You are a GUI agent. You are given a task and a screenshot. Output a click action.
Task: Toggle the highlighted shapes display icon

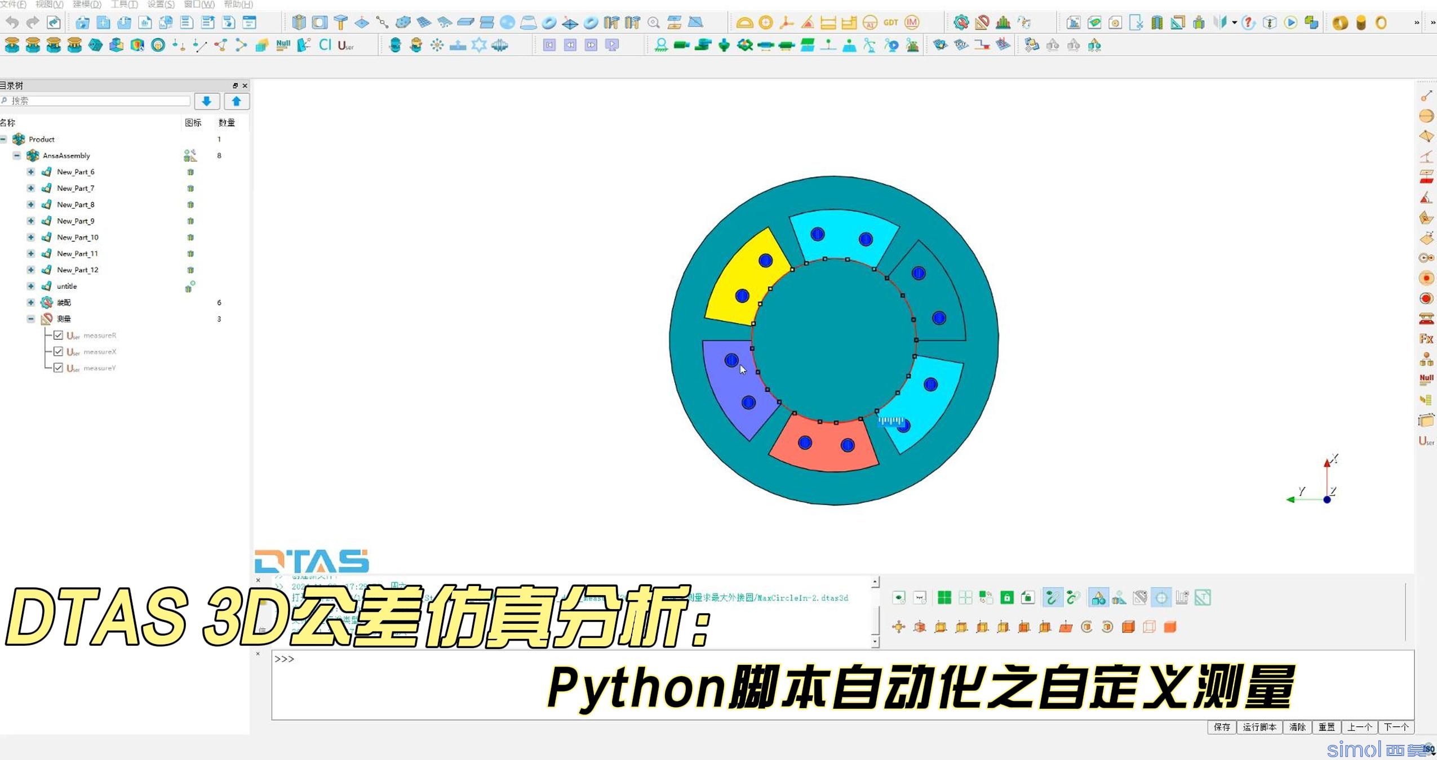click(1098, 597)
